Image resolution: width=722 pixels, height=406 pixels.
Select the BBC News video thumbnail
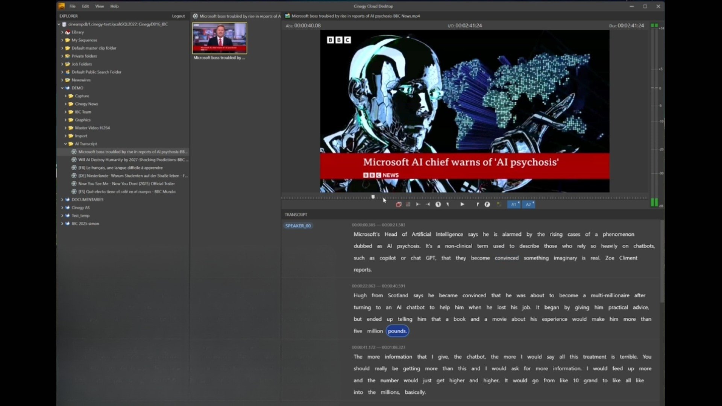[219, 38]
